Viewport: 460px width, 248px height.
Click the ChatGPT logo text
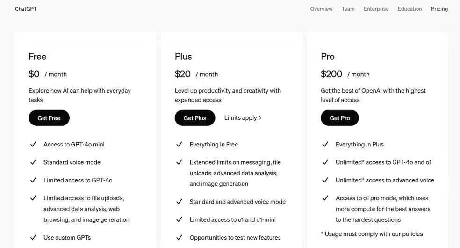26,9
